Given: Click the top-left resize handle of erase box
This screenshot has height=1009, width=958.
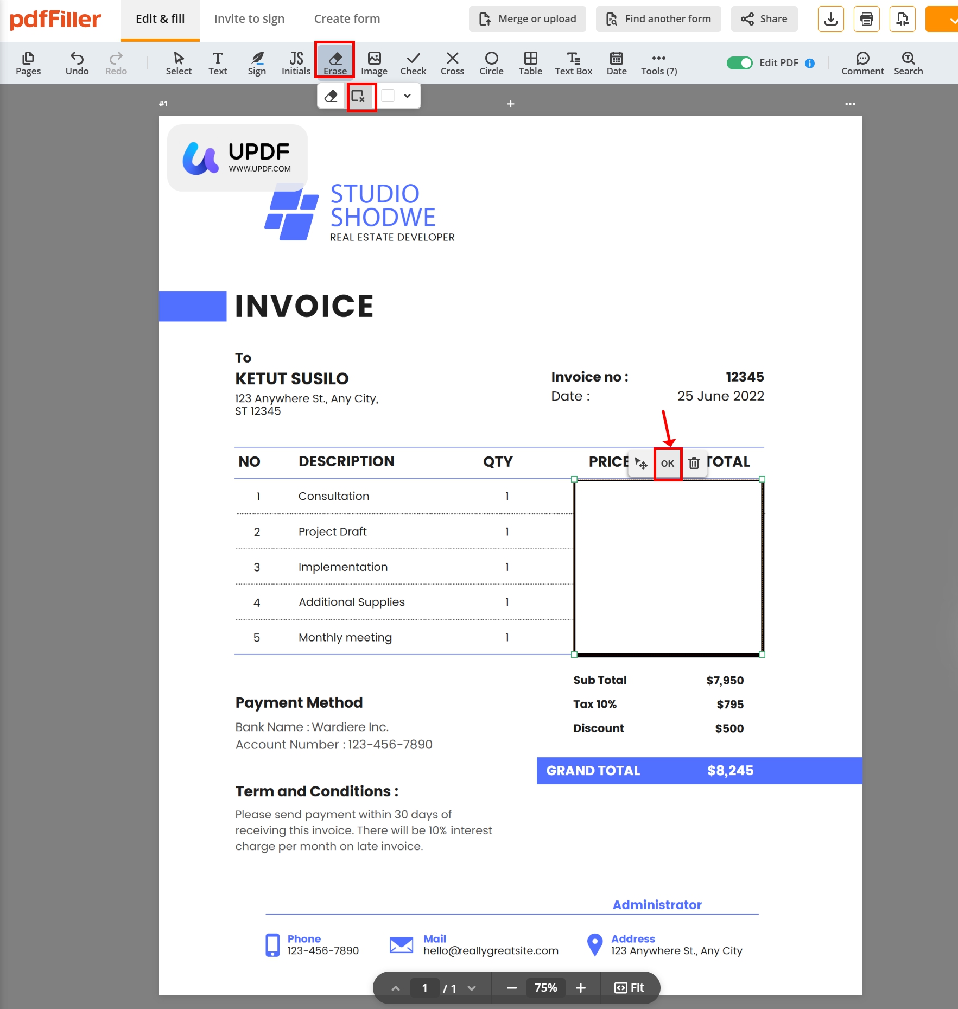Looking at the screenshot, I should click(574, 479).
